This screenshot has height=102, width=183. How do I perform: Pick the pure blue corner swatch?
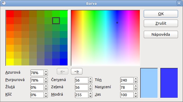point(64,62)
